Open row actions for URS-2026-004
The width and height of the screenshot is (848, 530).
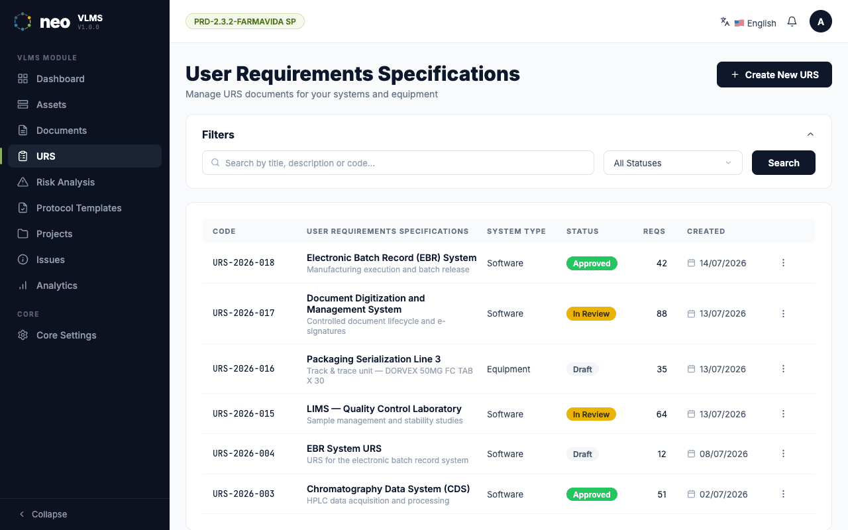click(783, 454)
